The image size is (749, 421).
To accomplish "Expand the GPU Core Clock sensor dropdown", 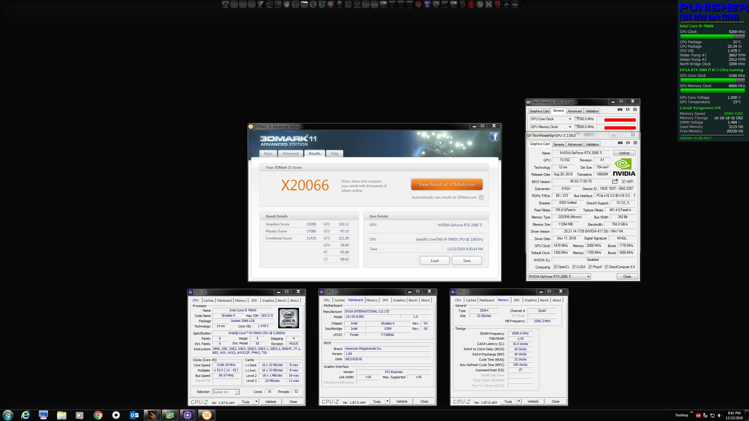I will [570, 119].
